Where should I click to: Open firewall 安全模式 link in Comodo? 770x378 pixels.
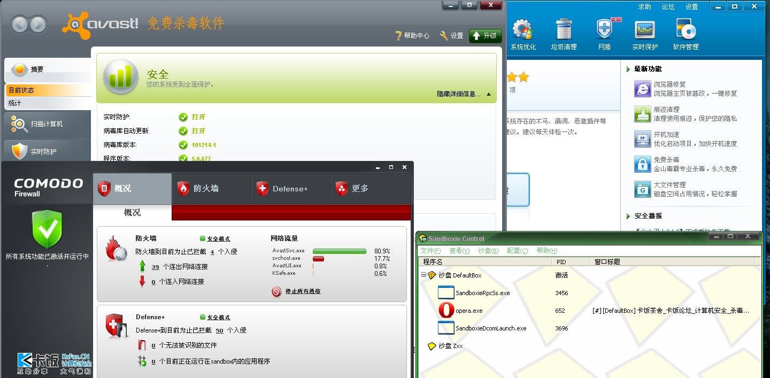pos(219,238)
